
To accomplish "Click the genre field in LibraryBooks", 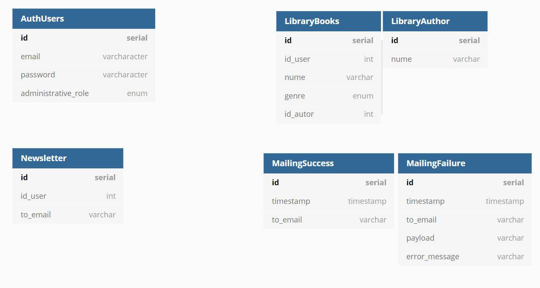I will 329,96.
